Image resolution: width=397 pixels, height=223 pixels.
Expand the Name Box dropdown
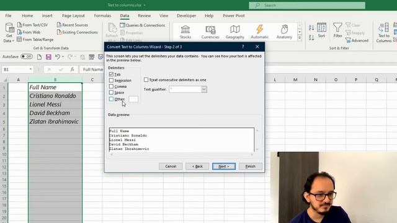[30, 69]
